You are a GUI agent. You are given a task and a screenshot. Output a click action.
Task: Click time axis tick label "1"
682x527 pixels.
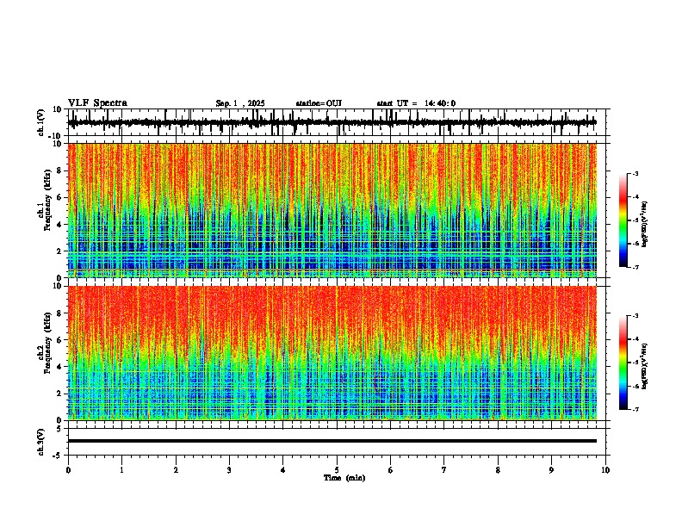121,470
